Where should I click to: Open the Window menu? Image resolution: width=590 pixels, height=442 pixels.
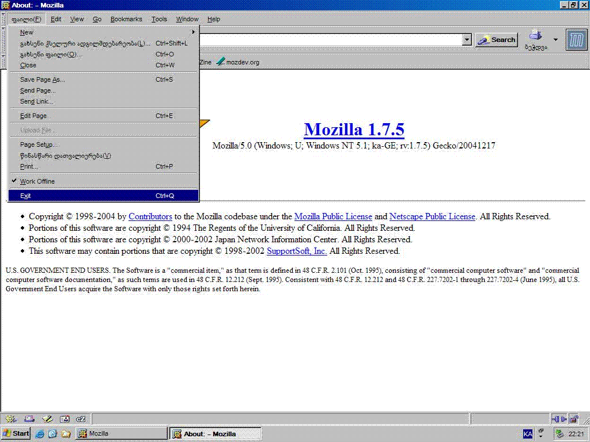(x=187, y=19)
